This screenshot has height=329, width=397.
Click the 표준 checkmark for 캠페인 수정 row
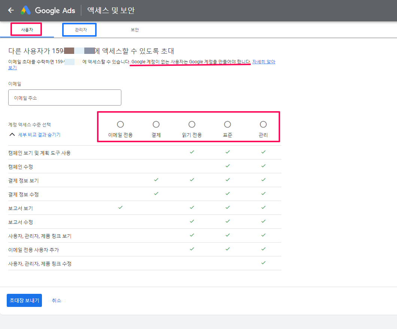pyautogui.click(x=227, y=165)
